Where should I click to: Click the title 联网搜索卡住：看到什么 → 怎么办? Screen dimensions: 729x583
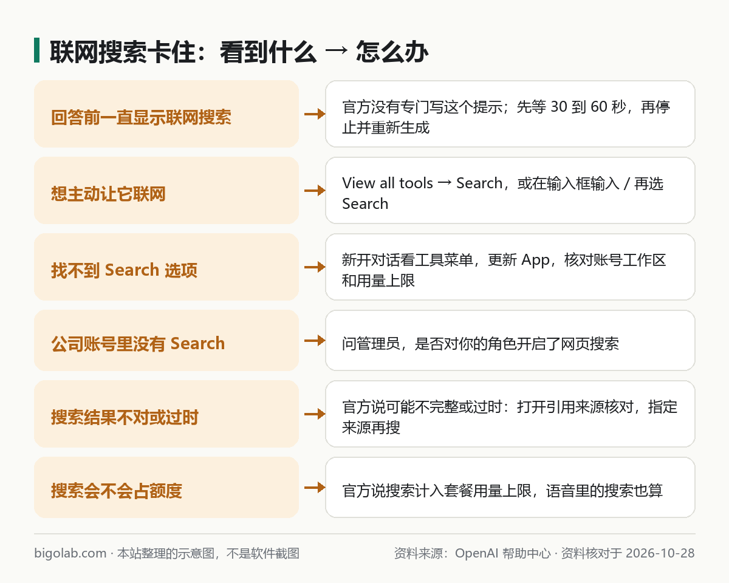(239, 52)
